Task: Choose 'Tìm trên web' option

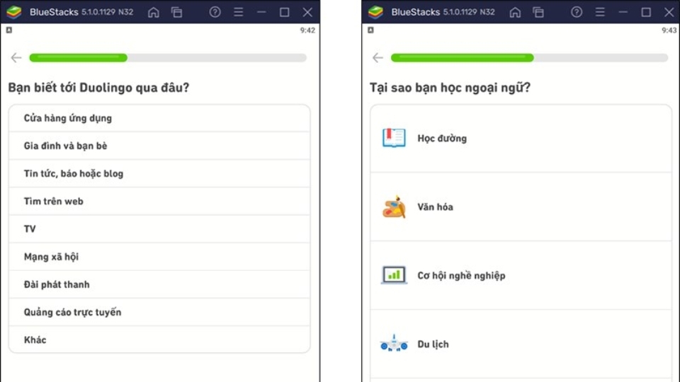Action: pos(159,202)
